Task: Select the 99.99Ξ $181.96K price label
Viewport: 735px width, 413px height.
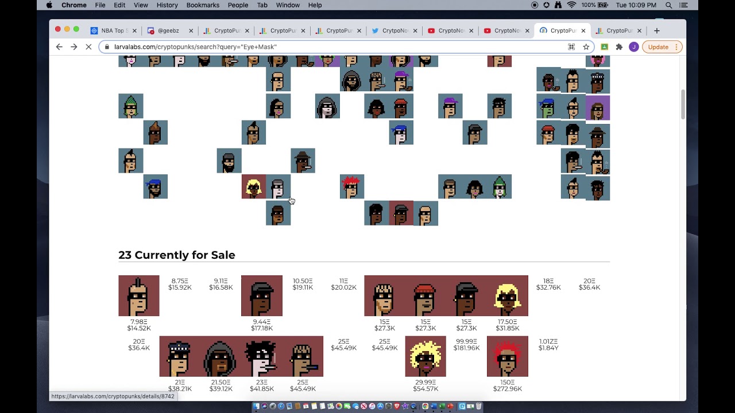Action: (x=466, y=345)
